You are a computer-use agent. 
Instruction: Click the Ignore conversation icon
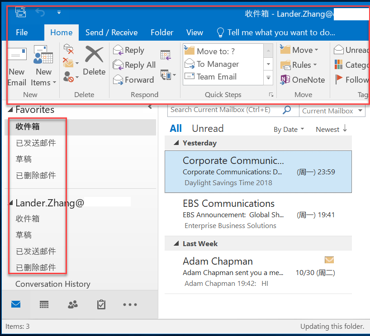[x=69, y=49]
